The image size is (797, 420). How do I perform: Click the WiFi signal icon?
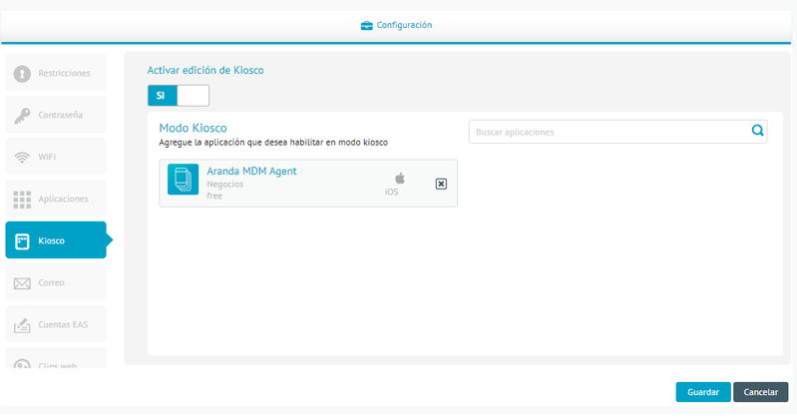[22, 158]
